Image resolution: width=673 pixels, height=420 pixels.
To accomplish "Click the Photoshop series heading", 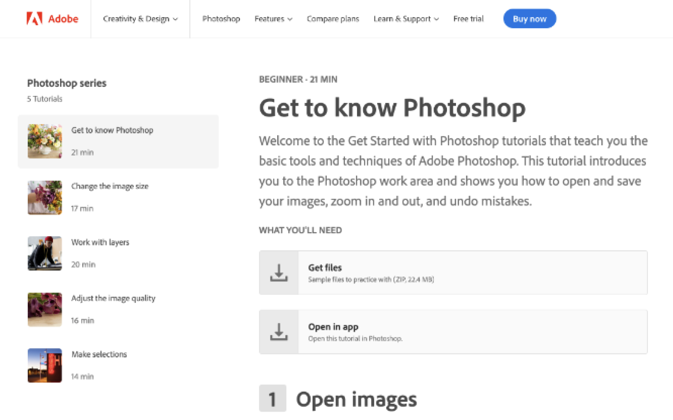I will [67, 83].
